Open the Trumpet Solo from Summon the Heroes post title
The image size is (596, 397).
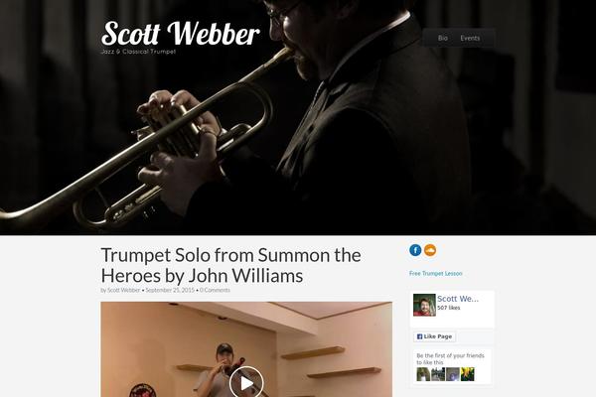coord(230,265)
